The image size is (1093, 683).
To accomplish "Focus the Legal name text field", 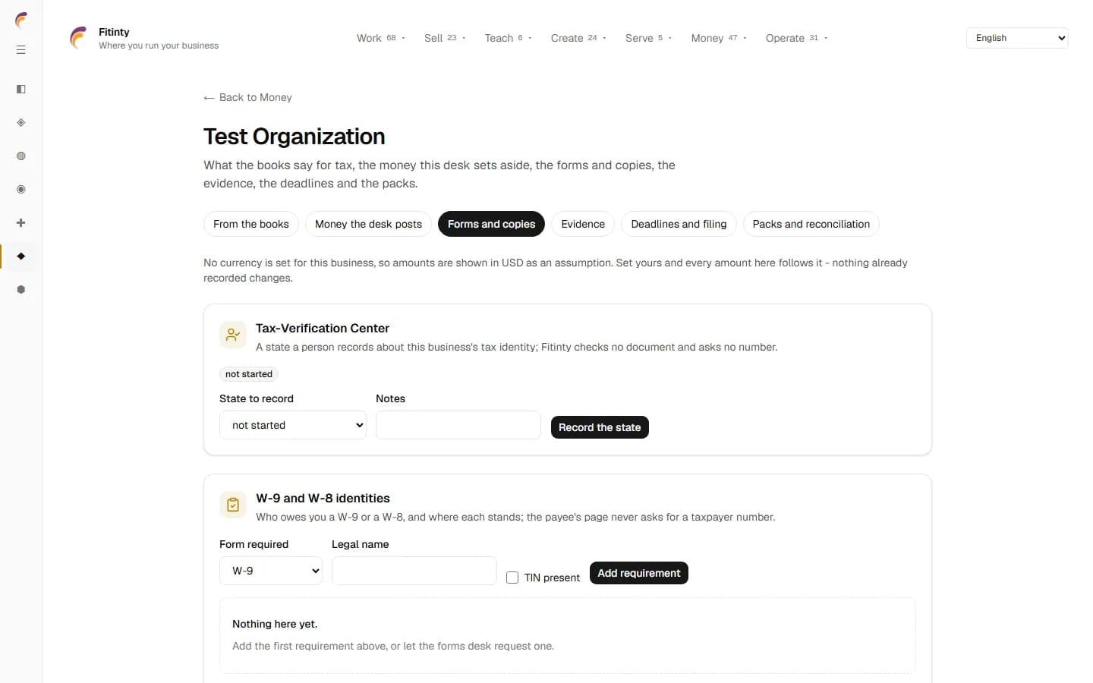I will 414,571.
